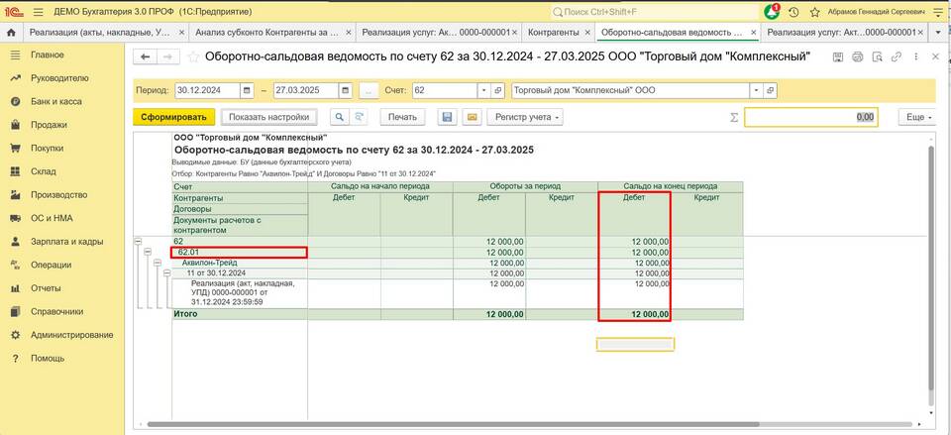
Task: Add report to favorites star
Action: tap(193, 57)
